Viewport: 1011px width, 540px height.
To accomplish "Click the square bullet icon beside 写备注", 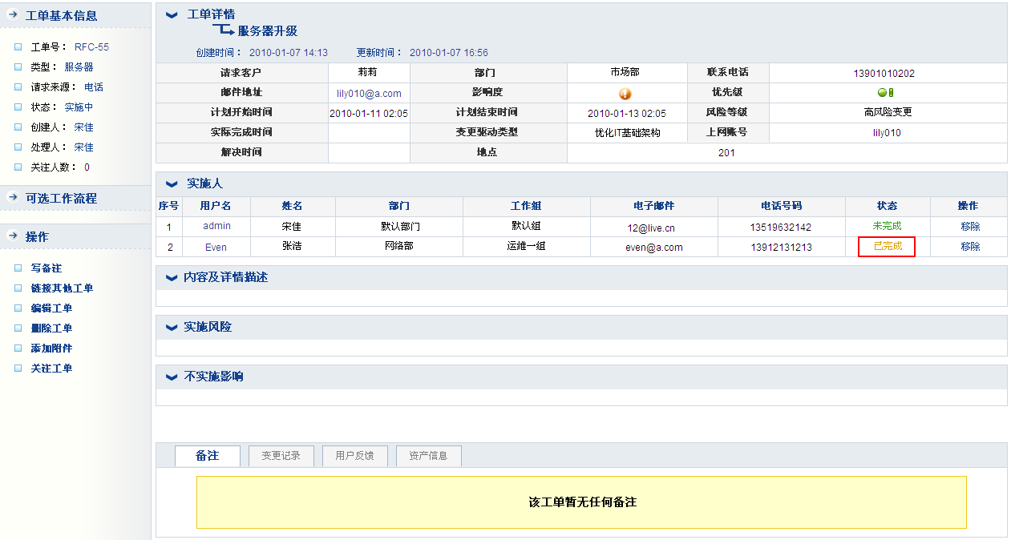I will coord(18,268).
